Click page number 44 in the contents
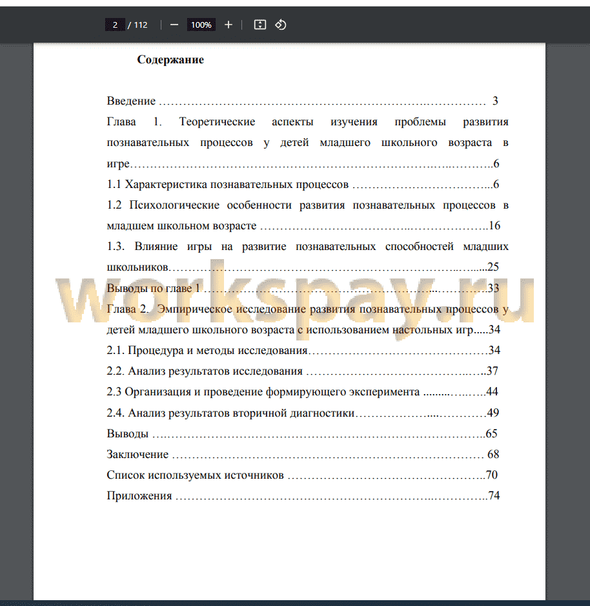 coord(492,392)
